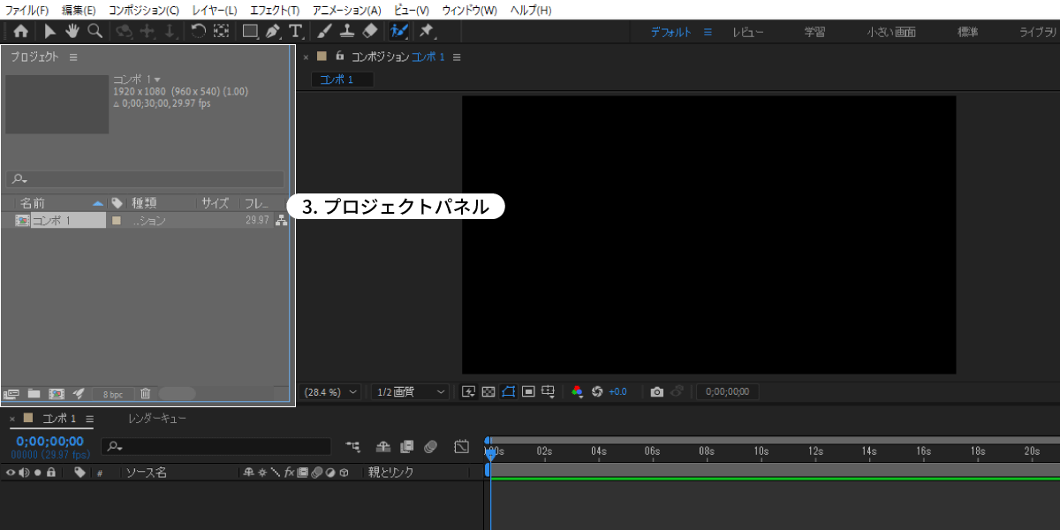Select the Brush tool
Screen dimensions: 1060x530
[324, 31]
